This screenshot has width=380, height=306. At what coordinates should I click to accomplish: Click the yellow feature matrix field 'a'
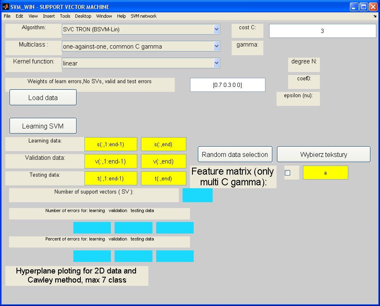point(325,173)
